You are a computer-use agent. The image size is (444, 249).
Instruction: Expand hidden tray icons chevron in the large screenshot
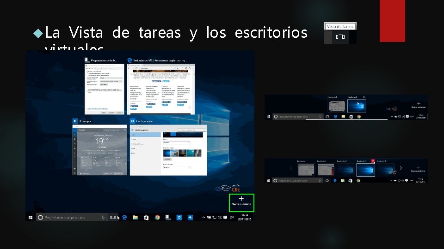(203, 217)
